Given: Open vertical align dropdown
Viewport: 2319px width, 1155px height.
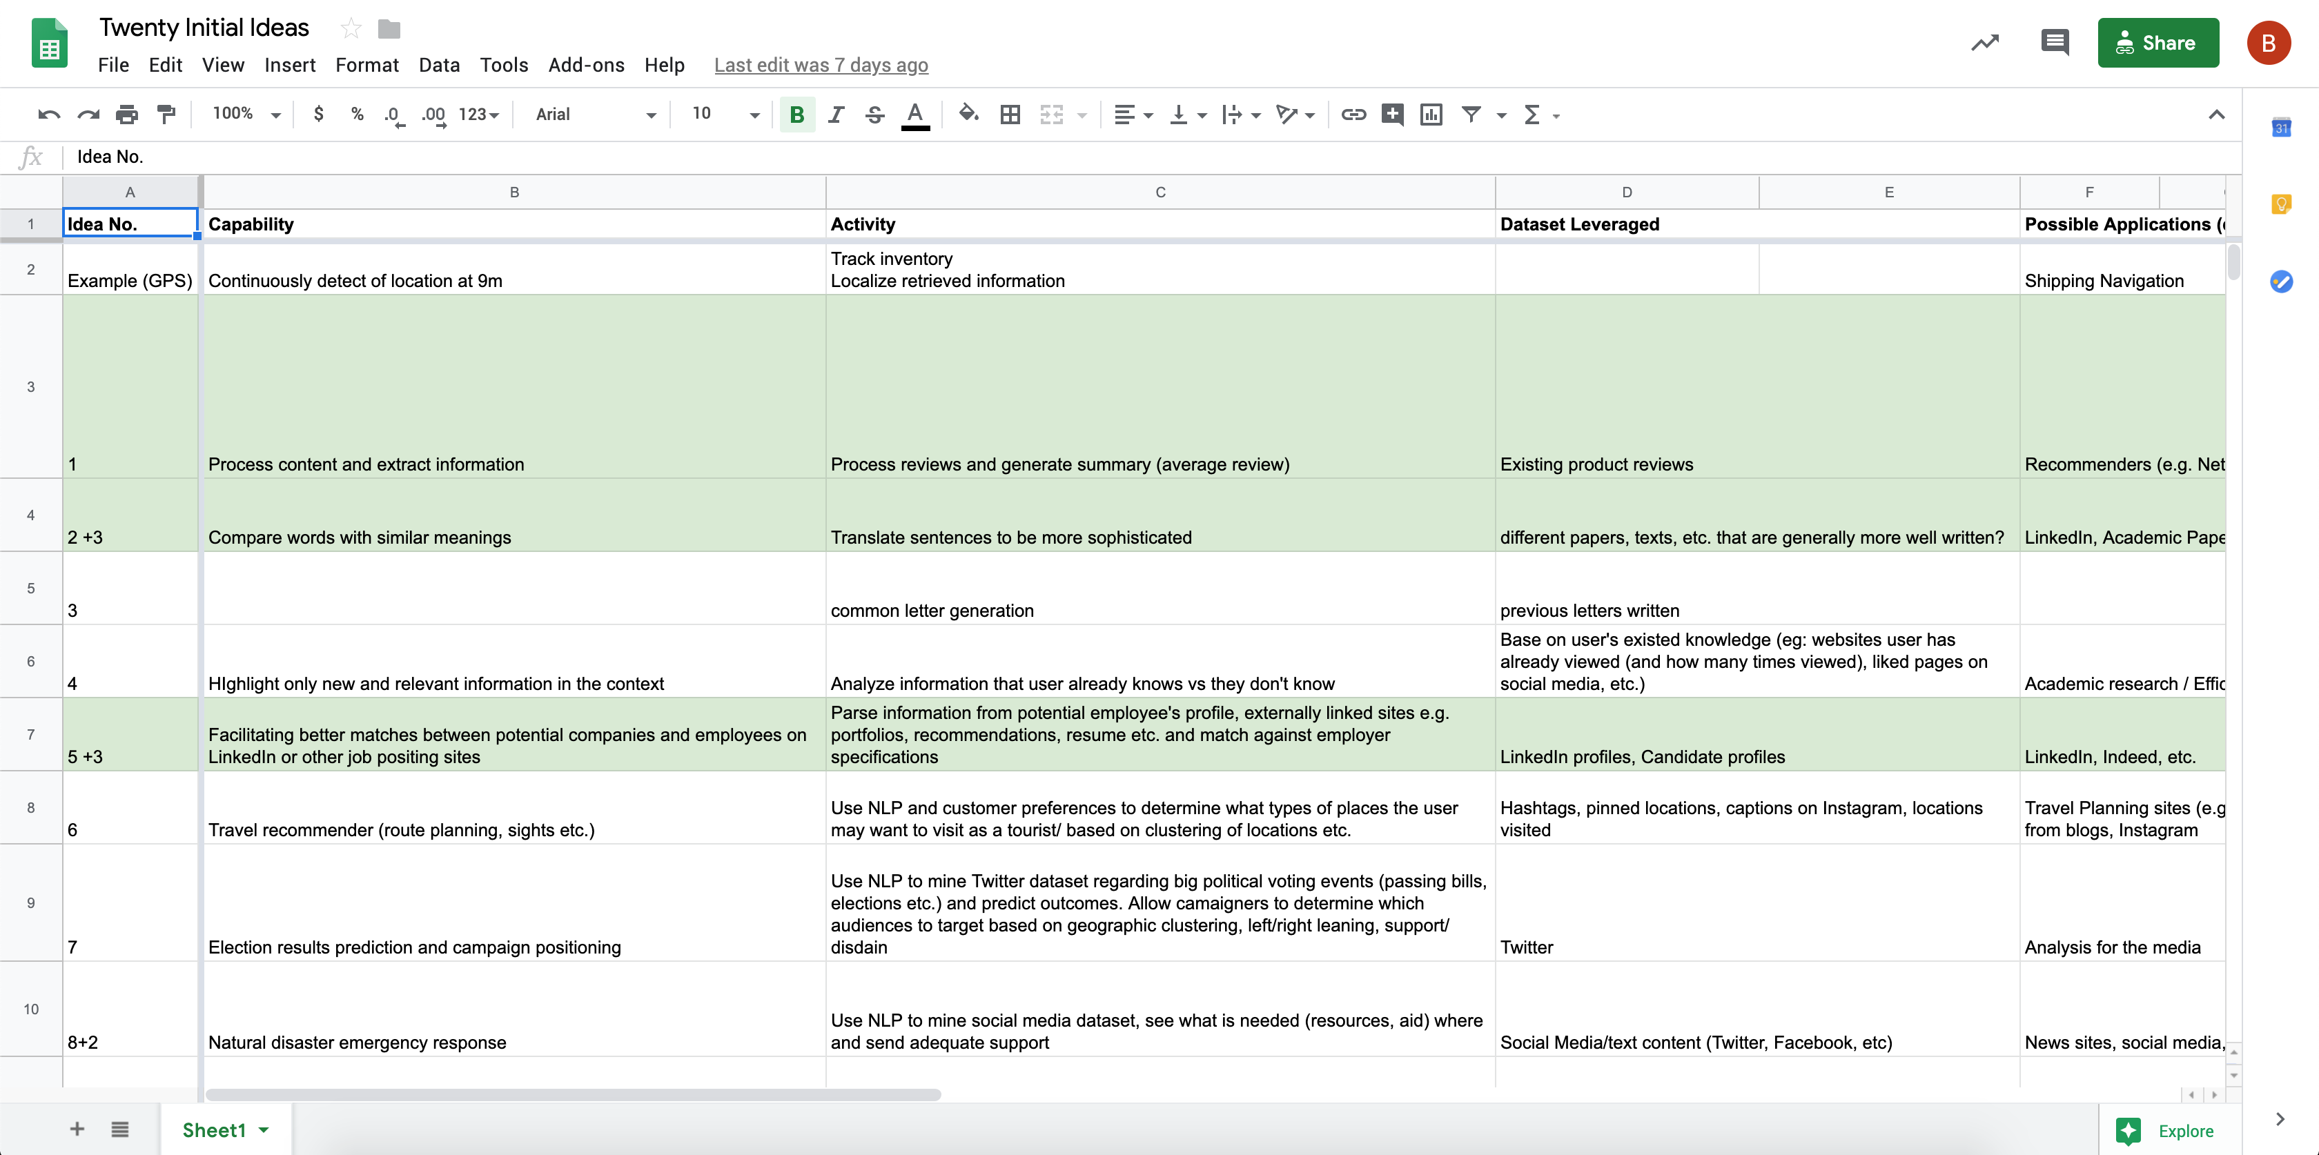Looking at the screenshot, I should [1187, 115].
